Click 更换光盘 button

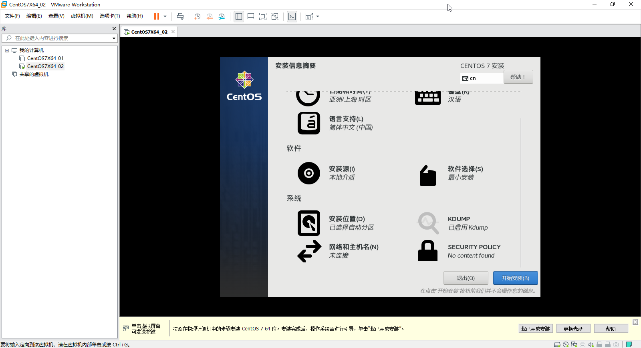pyautogui.click(x=573, y=329)
